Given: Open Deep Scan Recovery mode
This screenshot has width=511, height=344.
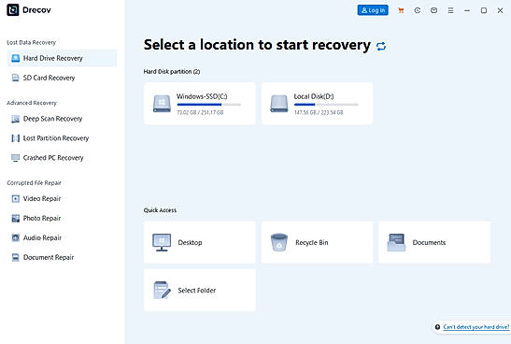Looking at the screenshot, I should click(x=62, y=119).
